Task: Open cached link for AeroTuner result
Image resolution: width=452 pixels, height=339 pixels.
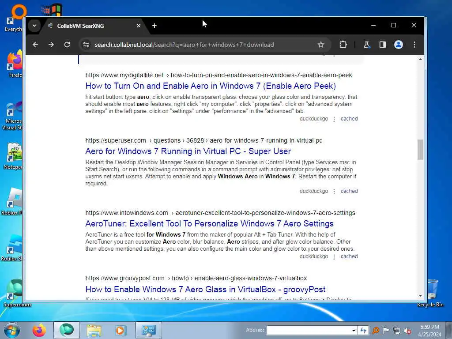Action: coord(349,256)
